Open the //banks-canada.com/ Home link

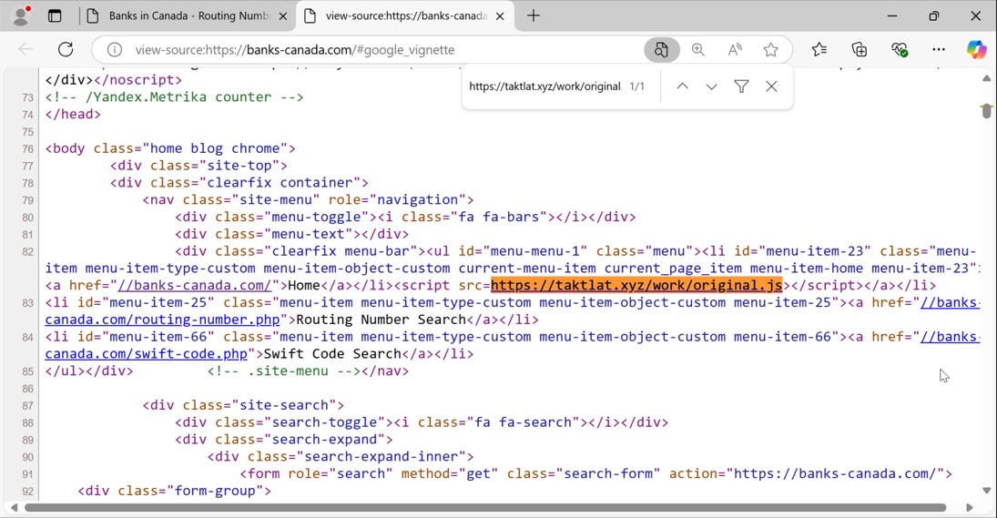195,285
